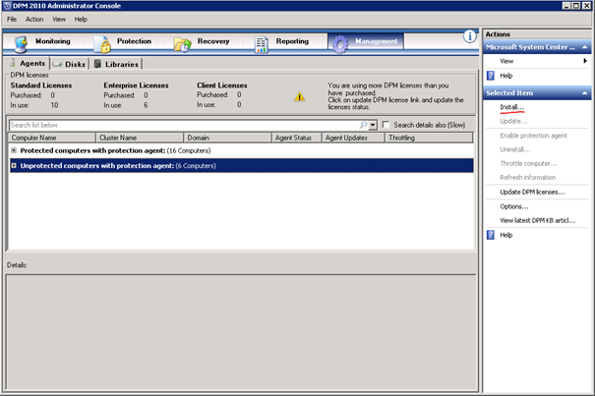This screenshot has width=595, height=396.
Task: Sort by Throttling column header
Action: 429,138
